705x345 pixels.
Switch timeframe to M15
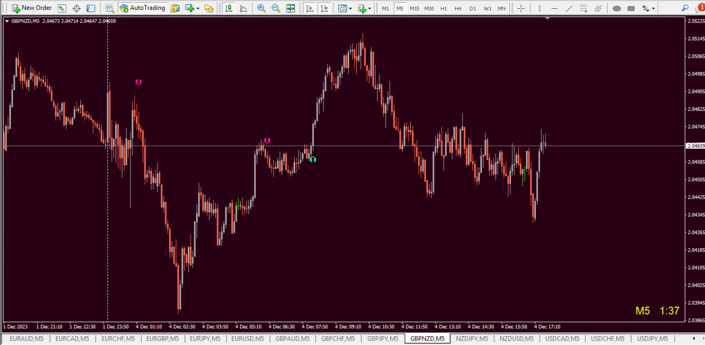(x=415, y=8)
